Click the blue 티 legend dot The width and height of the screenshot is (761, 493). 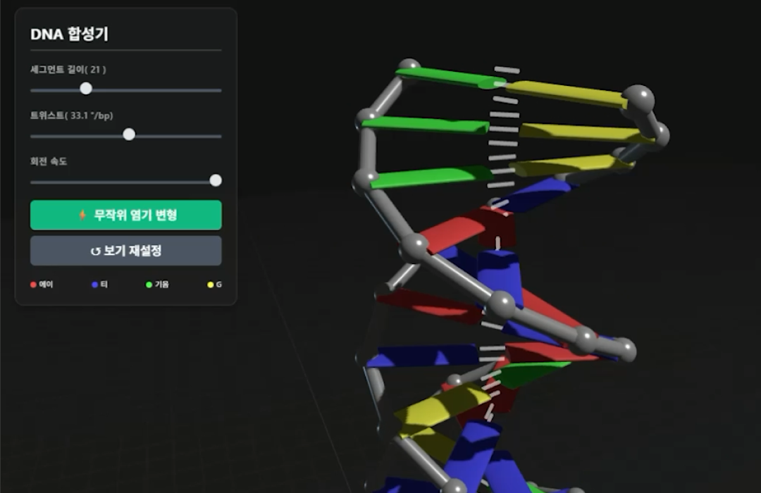tap(94, 285)
